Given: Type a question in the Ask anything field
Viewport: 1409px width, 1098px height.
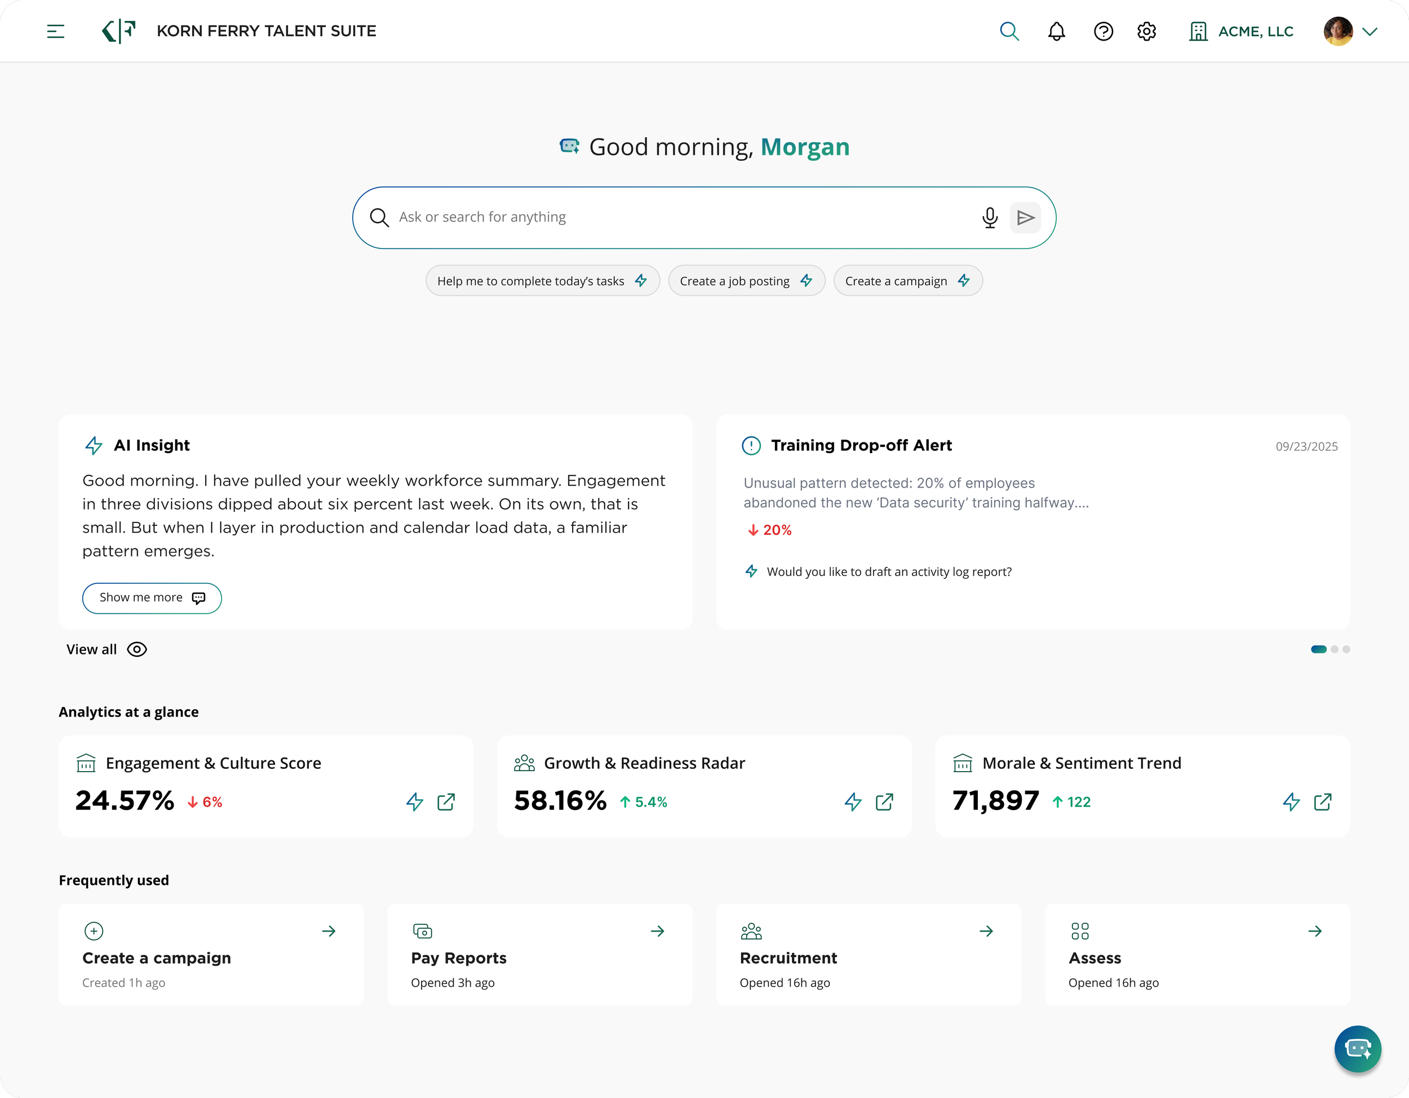Looking at the screenshot, I should [645, 217].
